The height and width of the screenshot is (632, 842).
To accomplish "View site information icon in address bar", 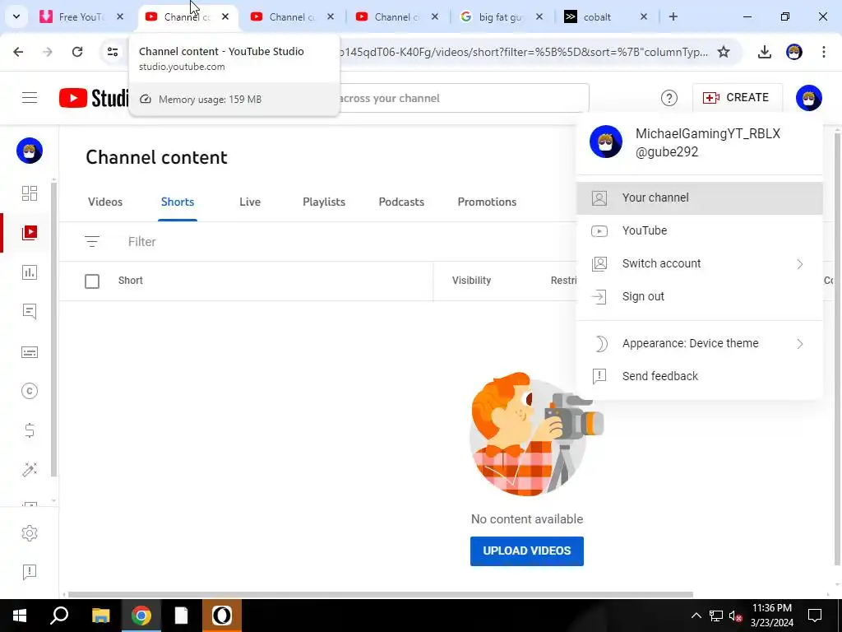I will coord(113,52).
